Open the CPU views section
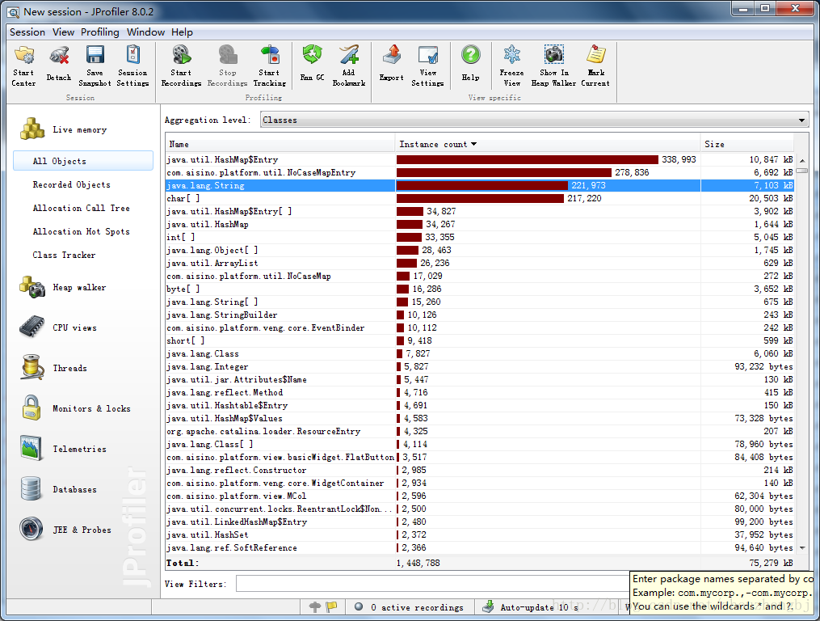The height and width of the screenshot is (621, 820). pos(58,327)
